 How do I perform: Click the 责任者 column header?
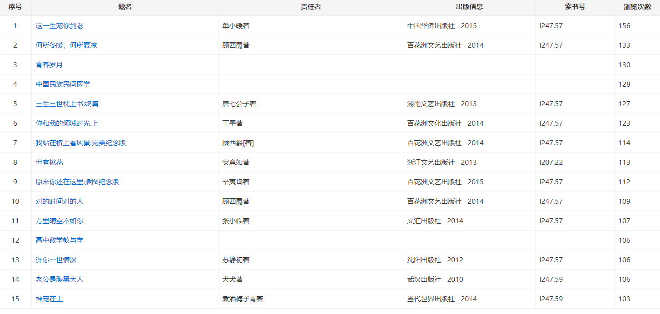pyautogui.click(x=311, y=7)
